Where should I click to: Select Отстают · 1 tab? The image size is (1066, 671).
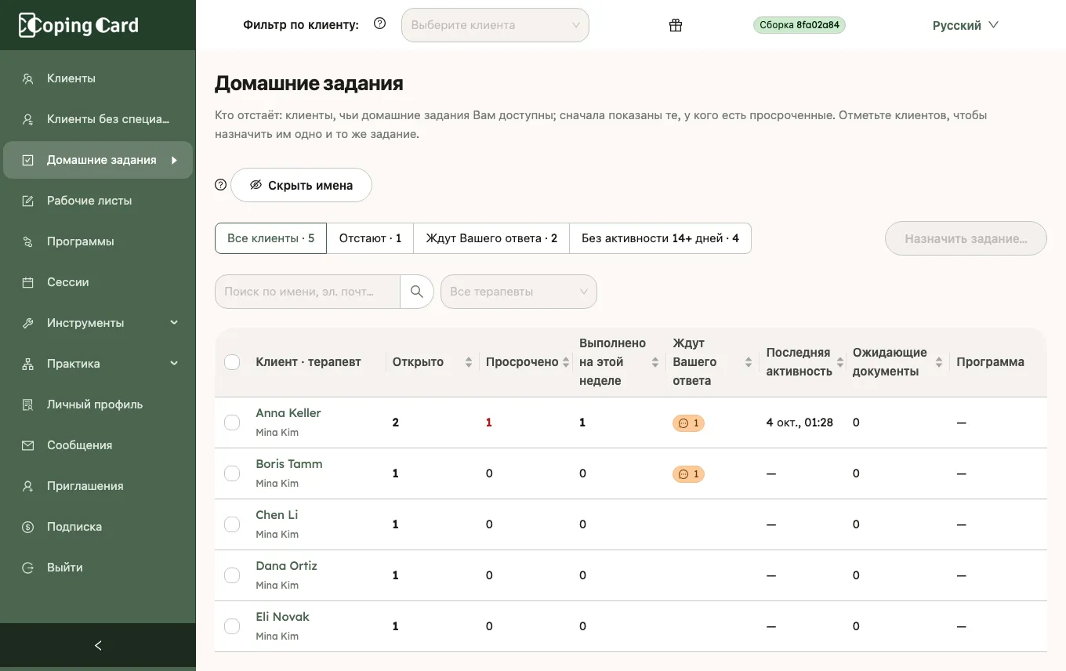[370, 238]
